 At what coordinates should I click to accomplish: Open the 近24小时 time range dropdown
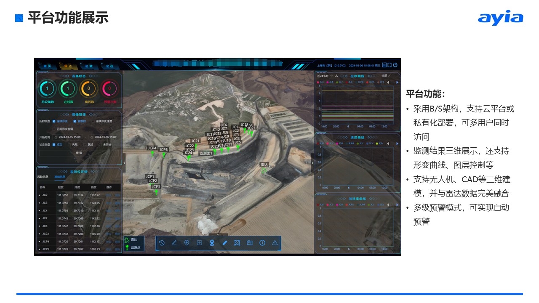[x=325, y=76]
